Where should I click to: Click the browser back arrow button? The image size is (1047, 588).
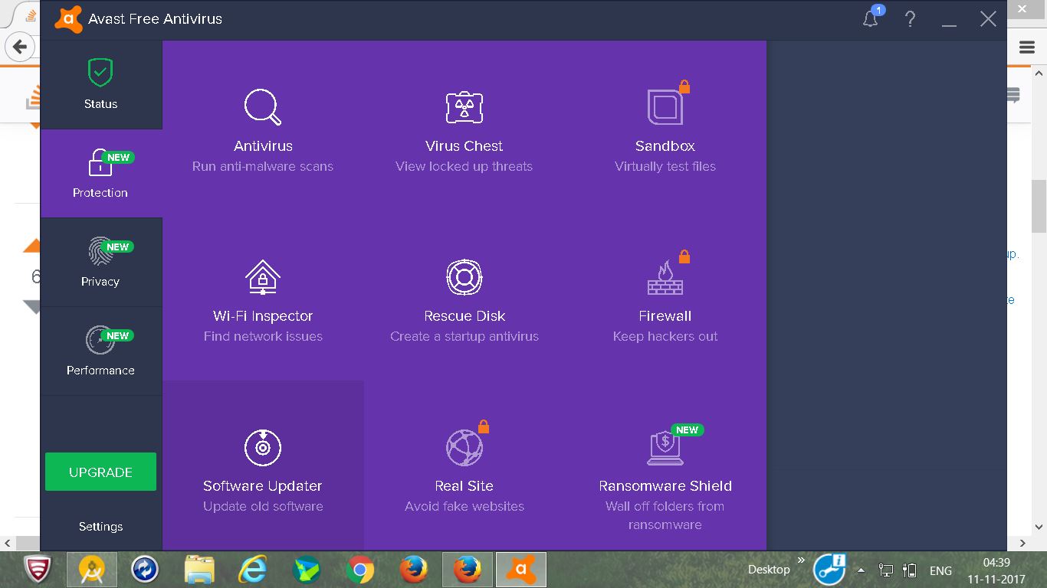[x=21, y=47]
